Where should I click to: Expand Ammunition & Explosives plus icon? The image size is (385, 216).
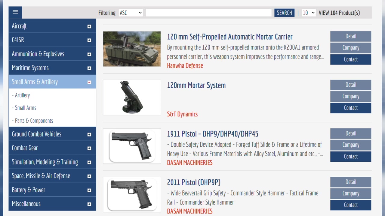[x=89, y=54]
